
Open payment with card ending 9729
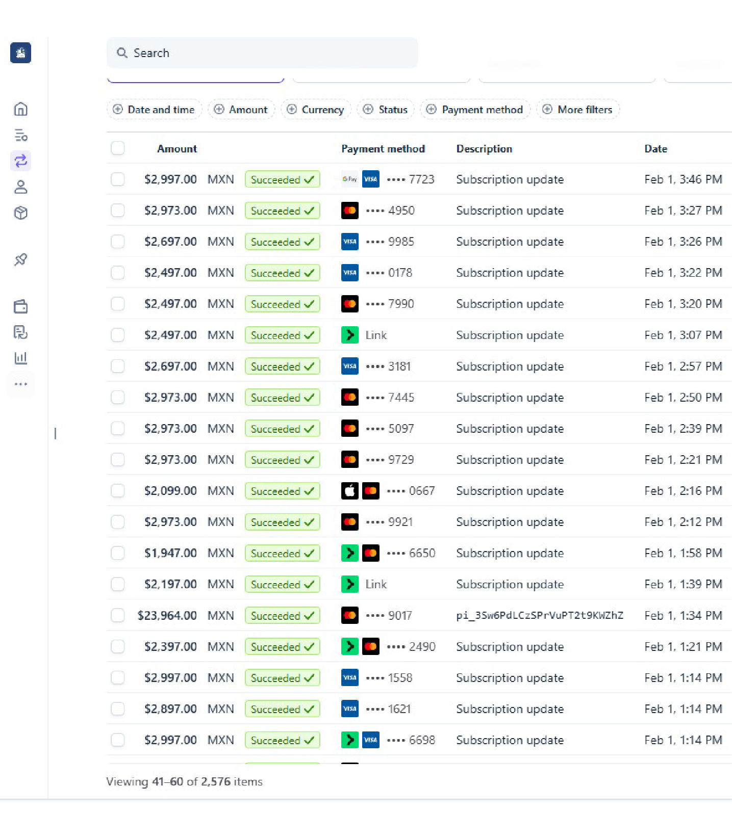point(419,459)
